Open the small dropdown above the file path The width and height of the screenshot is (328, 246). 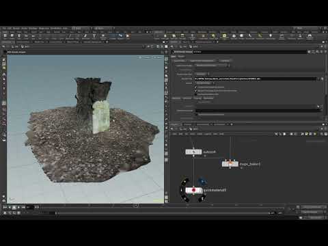(x=202, y=74)
